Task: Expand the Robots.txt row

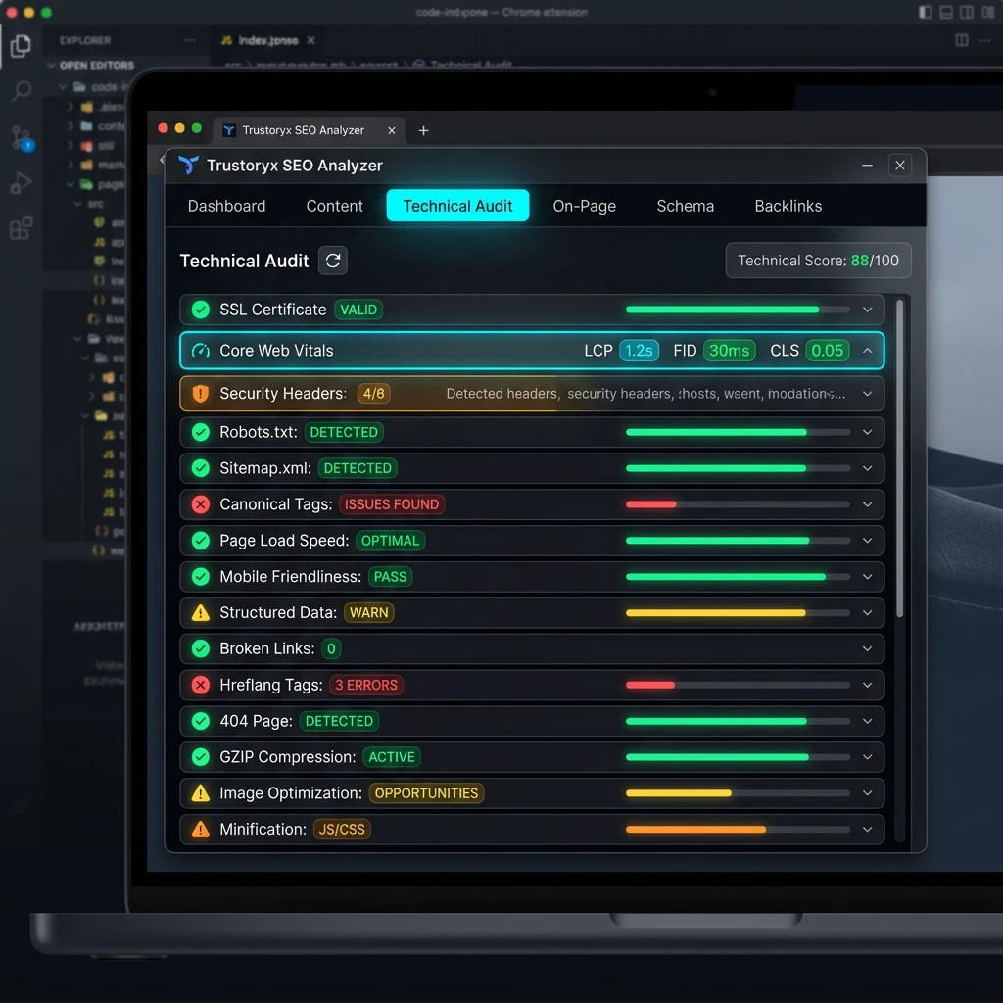Action: pos(868,432)
